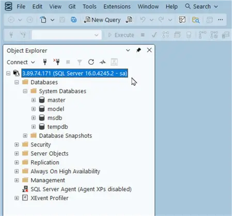Expand the Management folder
This screenshot has height=216, width=232.
point(17,180)
